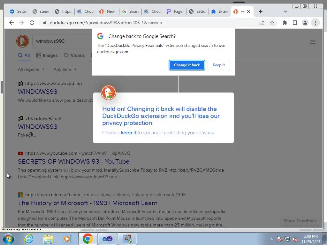Click the muted volume tray icon
Viewport: 327px width, 245px height.
[x=295, y=239]
